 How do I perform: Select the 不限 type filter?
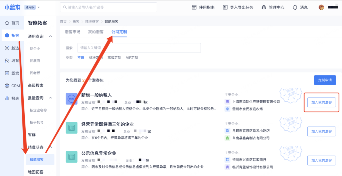click(81, 58)
